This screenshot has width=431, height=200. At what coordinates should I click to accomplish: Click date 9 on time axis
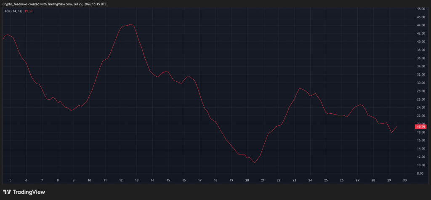(x=73, y=181)
